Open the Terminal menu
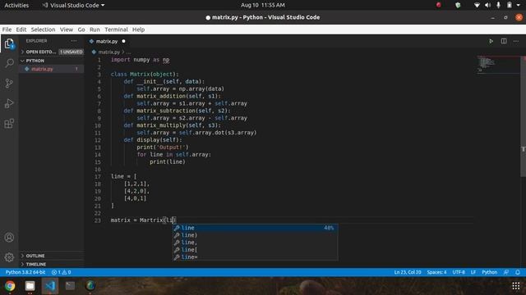 [116, 29]
